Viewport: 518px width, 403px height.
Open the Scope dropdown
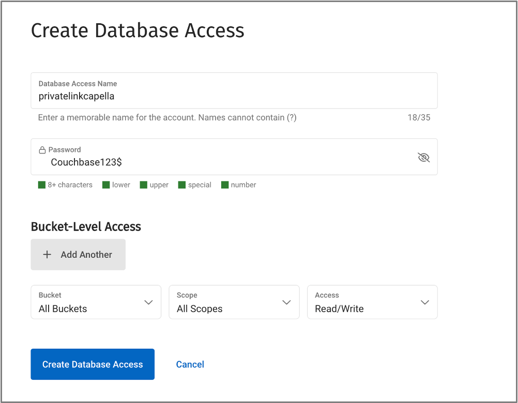(234, 302)
